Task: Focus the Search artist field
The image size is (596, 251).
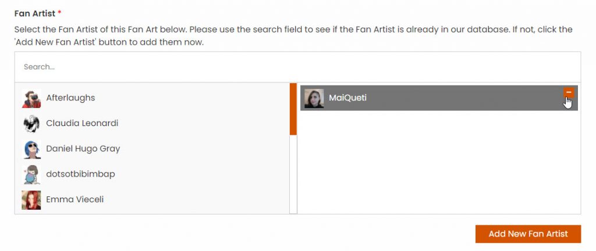Action: point(297,67)
